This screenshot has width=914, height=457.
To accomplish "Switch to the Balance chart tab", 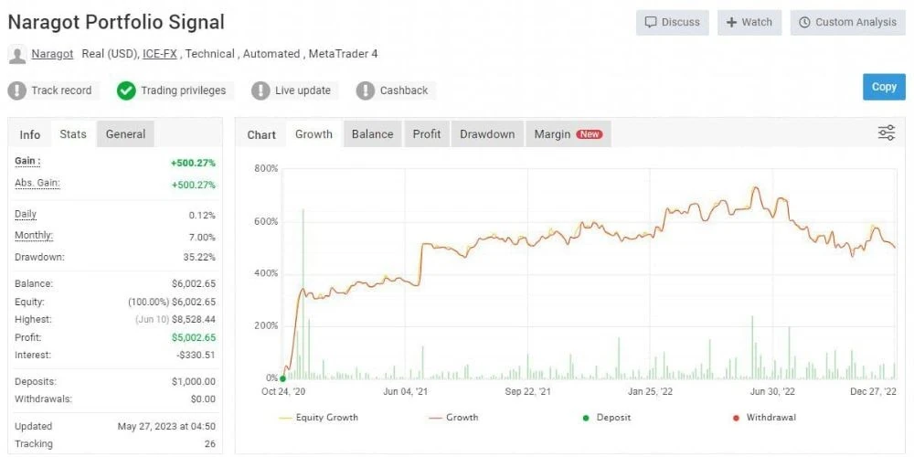I will point(373,134).
